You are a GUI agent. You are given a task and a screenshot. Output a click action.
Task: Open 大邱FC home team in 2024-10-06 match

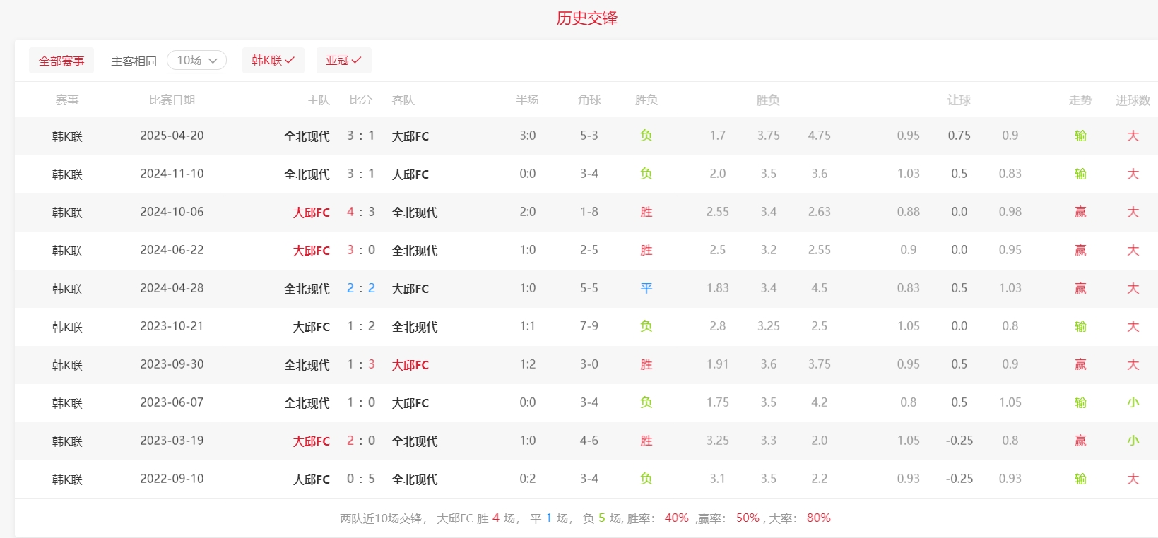click(312, 213)
